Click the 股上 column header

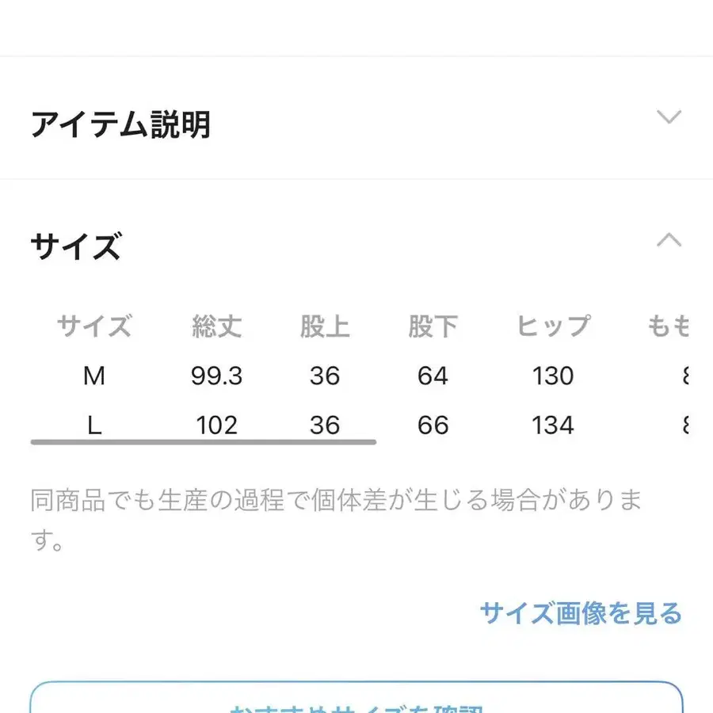pos(325,326)
